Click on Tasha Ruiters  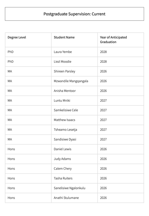(63, 178)
